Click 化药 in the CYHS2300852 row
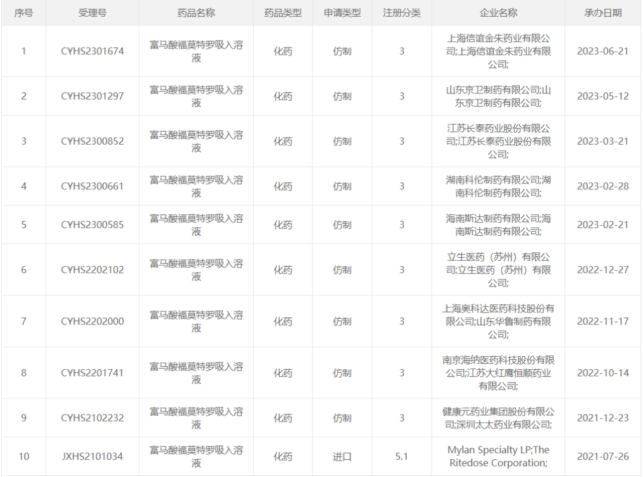This screenshot has width=643, height=477. (x=283, y=141)
